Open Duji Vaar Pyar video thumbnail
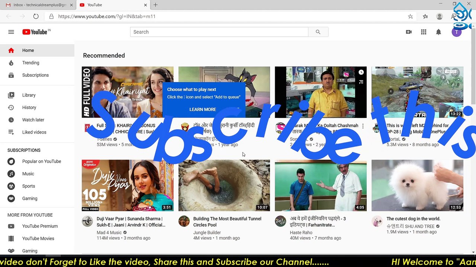Image resolution: width=476 pixels, height=267 pixels. click(x=128, y=185)
